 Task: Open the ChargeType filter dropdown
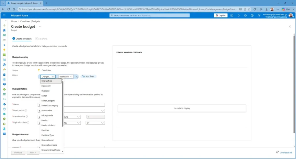48,77
